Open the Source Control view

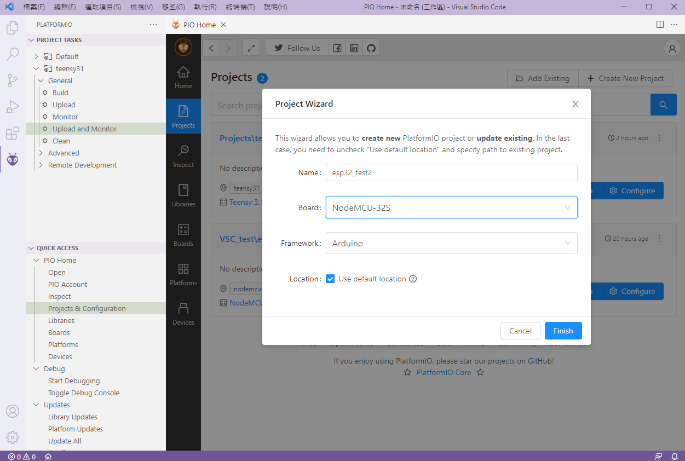pos(13,80)
